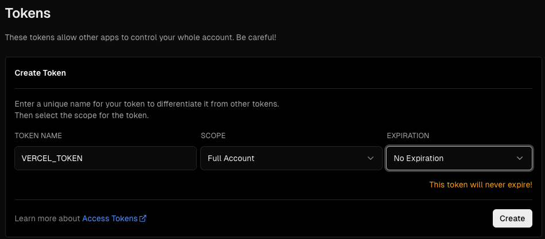Screen dimensions: 545x239
Task: Click the 'Then select the scope' instruction line
Action: 81,115
